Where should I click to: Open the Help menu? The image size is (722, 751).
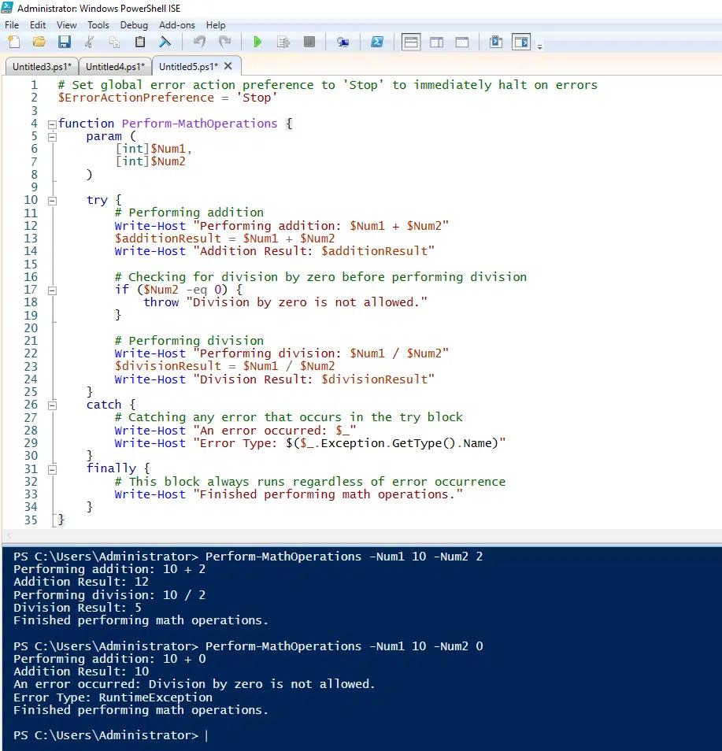[216, 25]
